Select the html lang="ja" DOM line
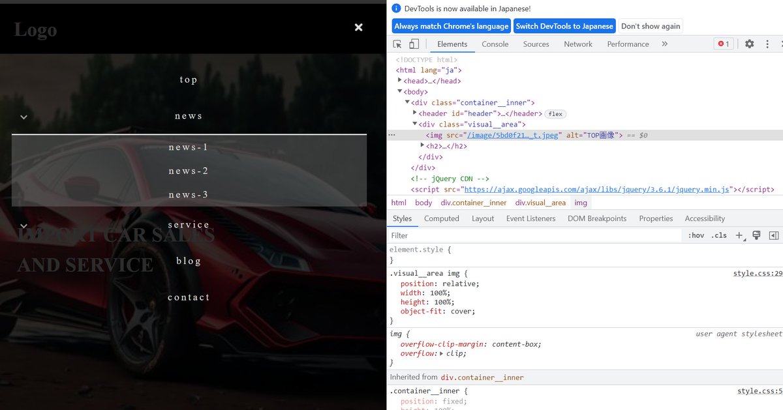 [x=429, y=70]
